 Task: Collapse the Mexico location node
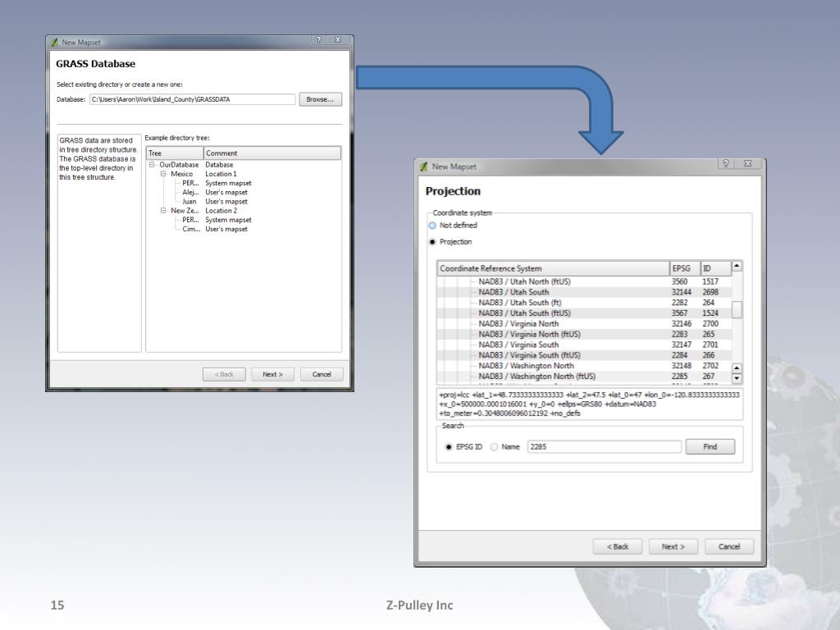(x=163, y=174)
